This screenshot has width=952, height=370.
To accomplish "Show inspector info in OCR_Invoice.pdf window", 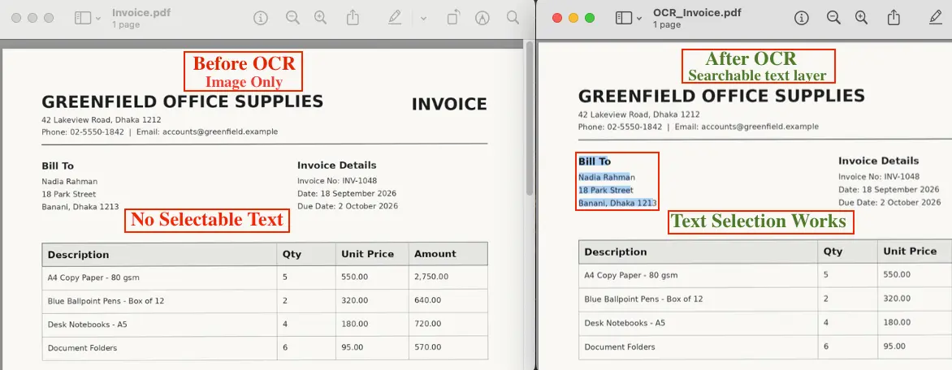I will coord(802,18).
